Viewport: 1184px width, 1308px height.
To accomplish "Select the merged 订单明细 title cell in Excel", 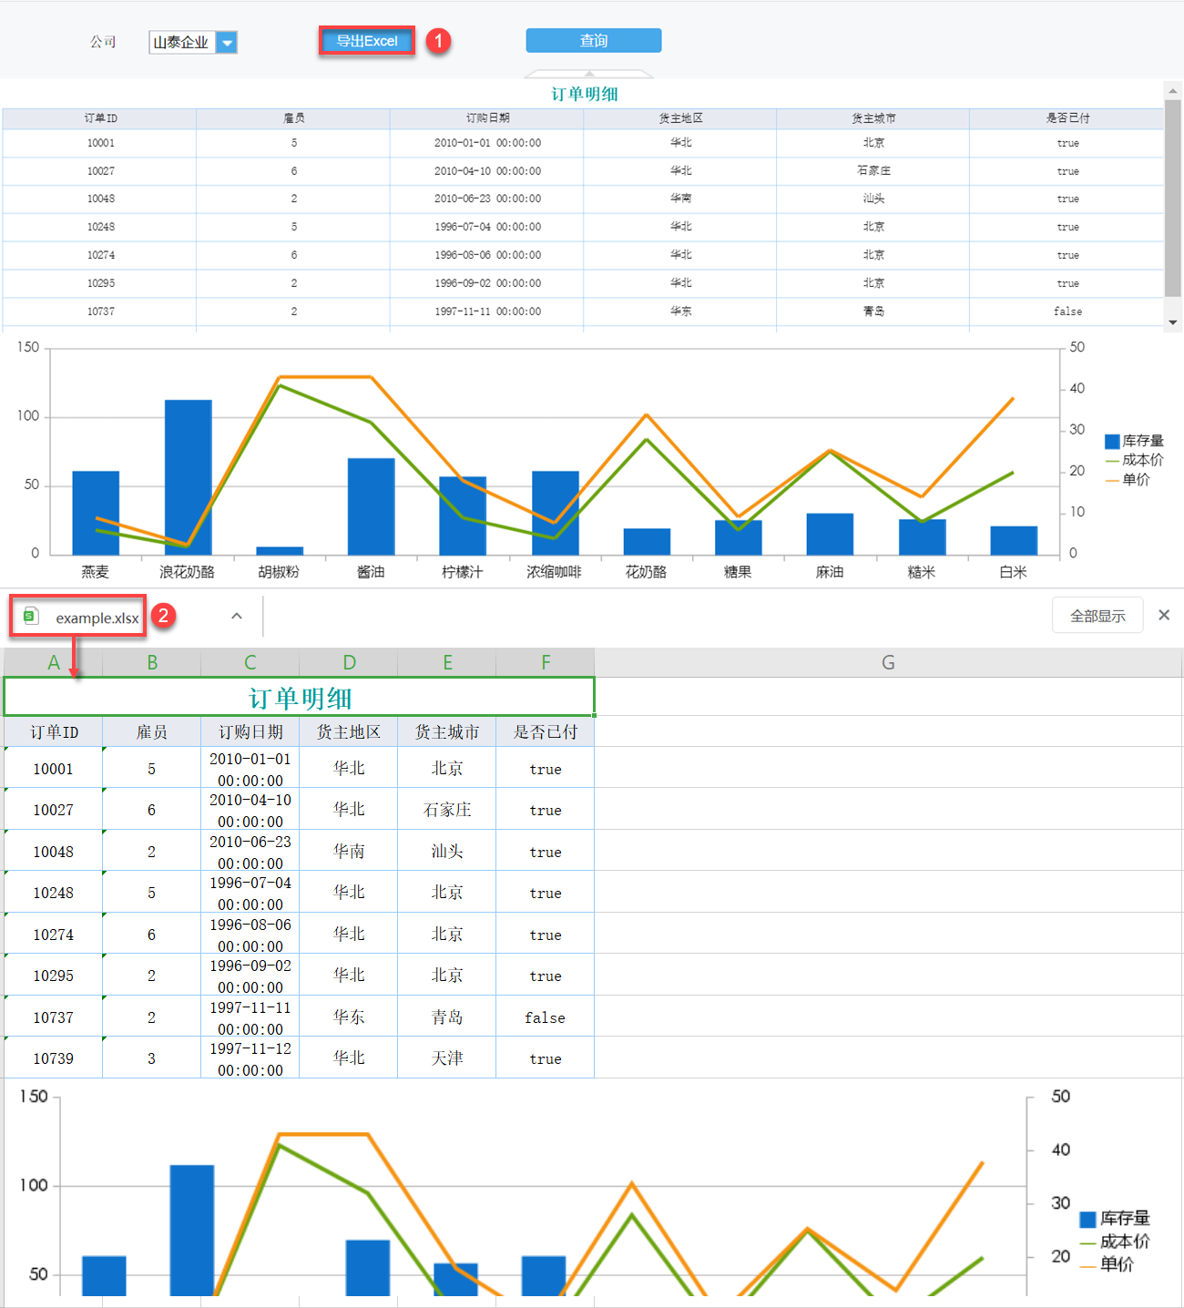I will [x=300, y=697].
